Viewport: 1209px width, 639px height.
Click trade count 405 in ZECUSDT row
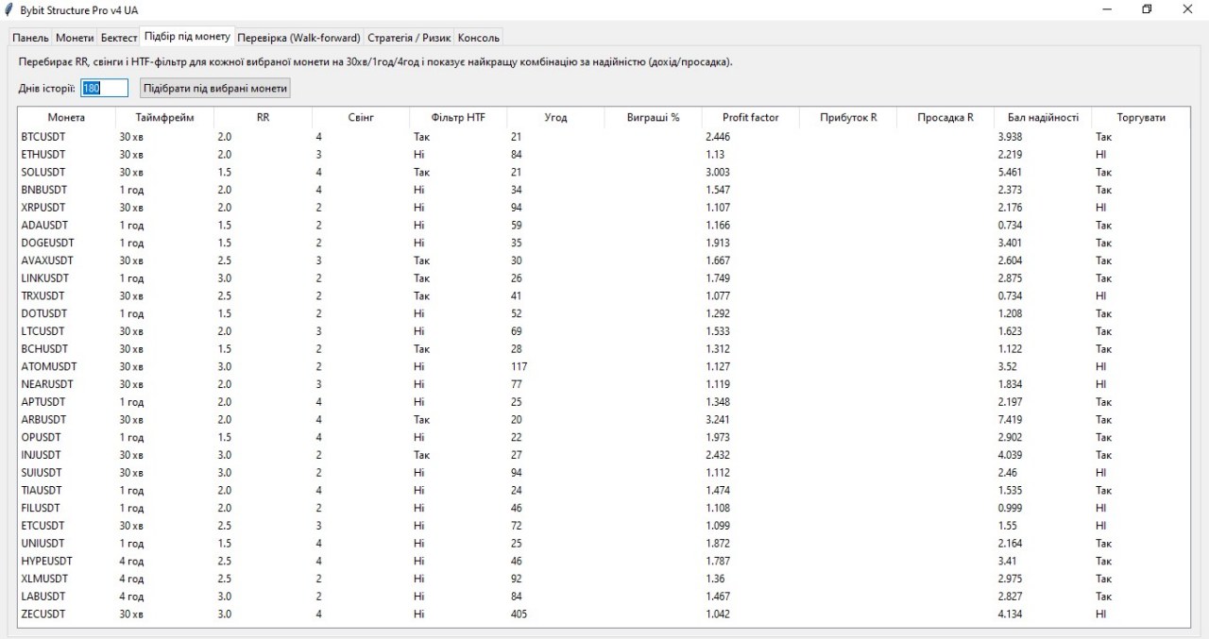[519, 614]
